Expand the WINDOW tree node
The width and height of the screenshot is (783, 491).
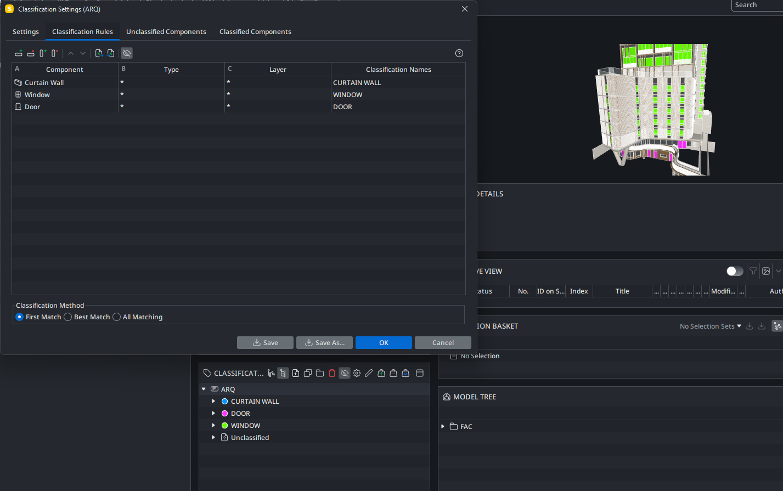[213, 425]
